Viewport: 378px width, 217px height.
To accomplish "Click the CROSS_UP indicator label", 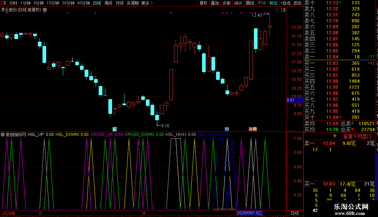I will pyautogui.click(x=107, y=135).
